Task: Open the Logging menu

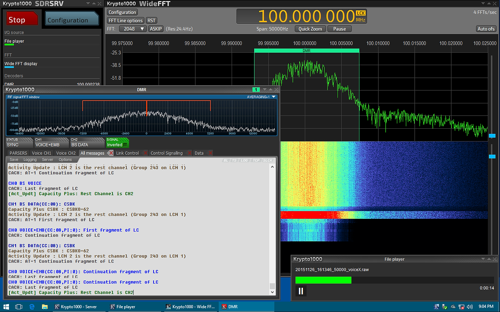Action: coord(30,160)
